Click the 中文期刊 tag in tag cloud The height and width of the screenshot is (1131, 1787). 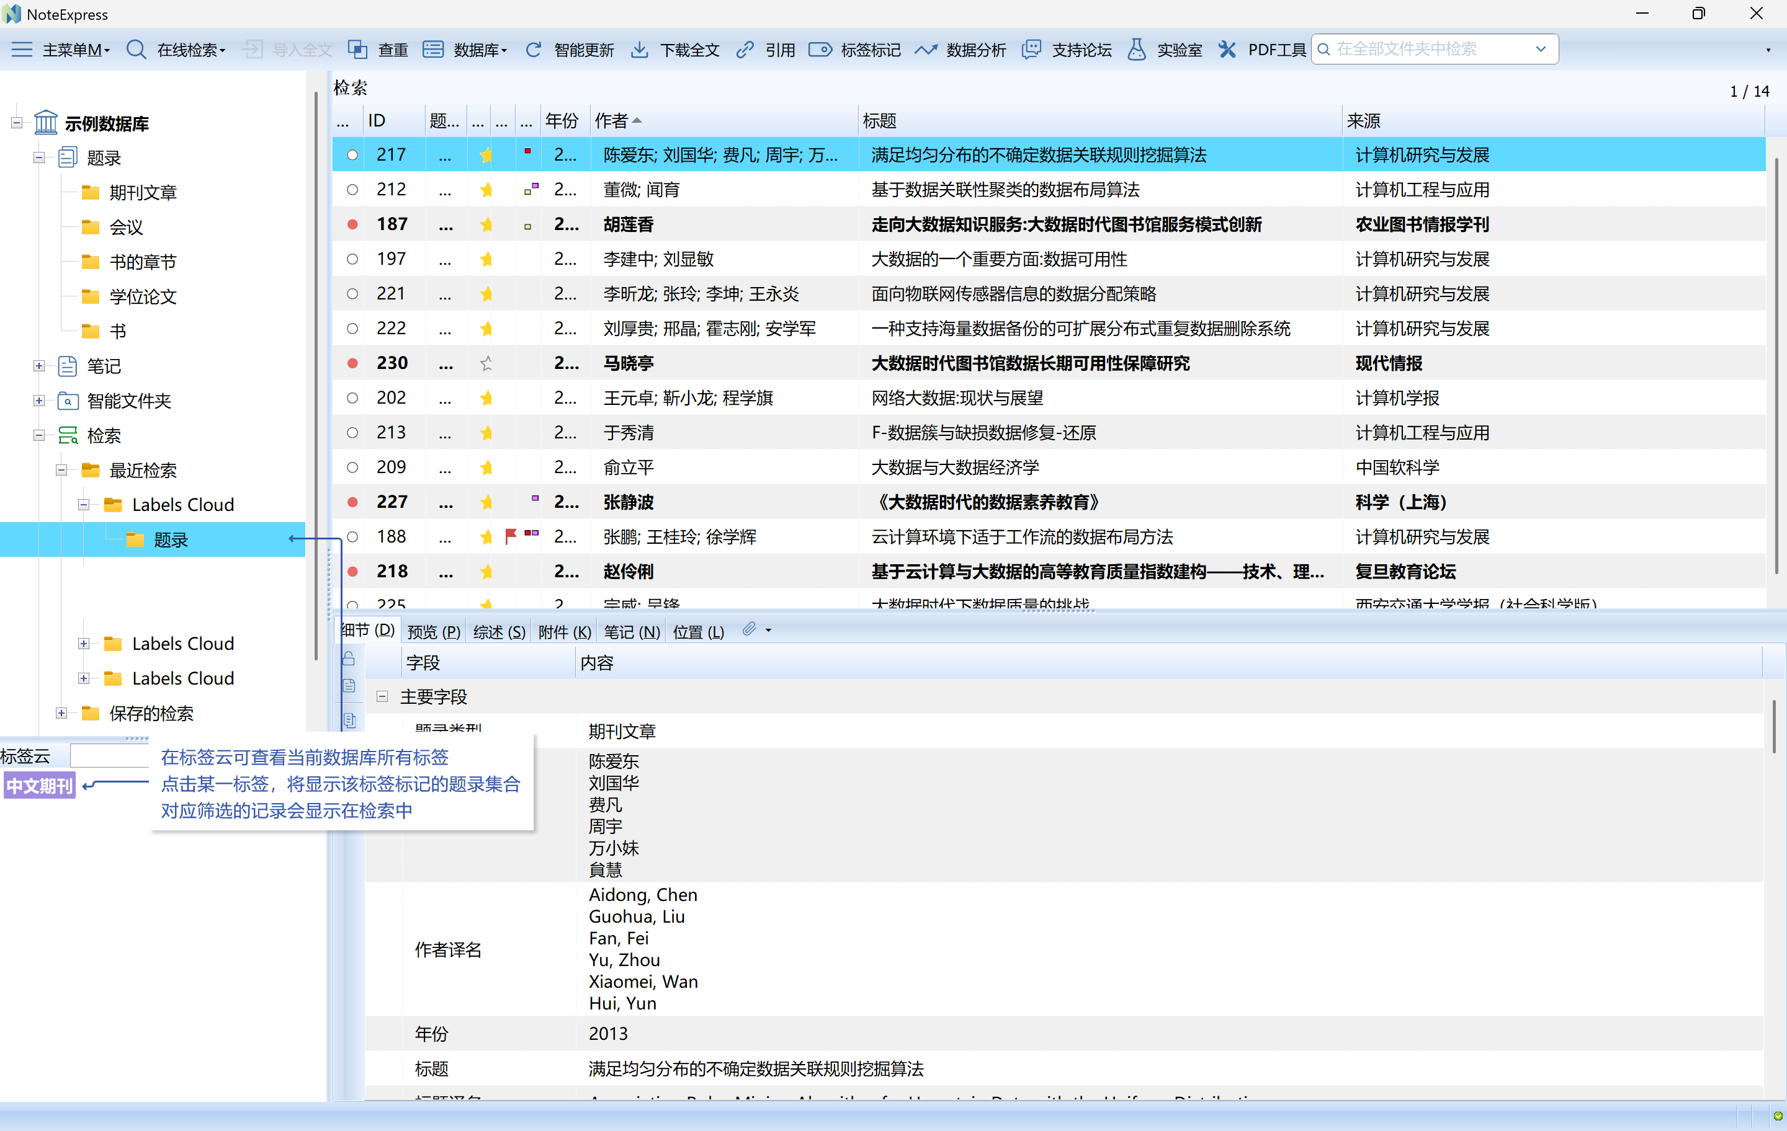click(x=38, y=786)
